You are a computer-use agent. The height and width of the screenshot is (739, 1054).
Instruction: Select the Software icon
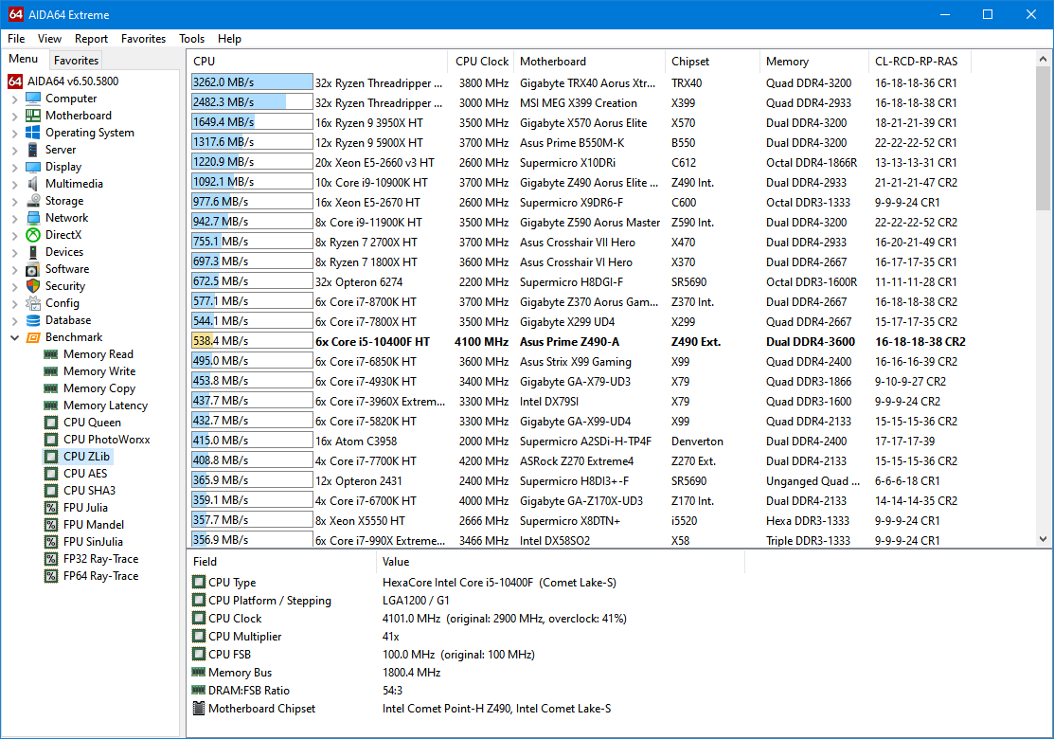pyautogui.click(x=33, y=269)
